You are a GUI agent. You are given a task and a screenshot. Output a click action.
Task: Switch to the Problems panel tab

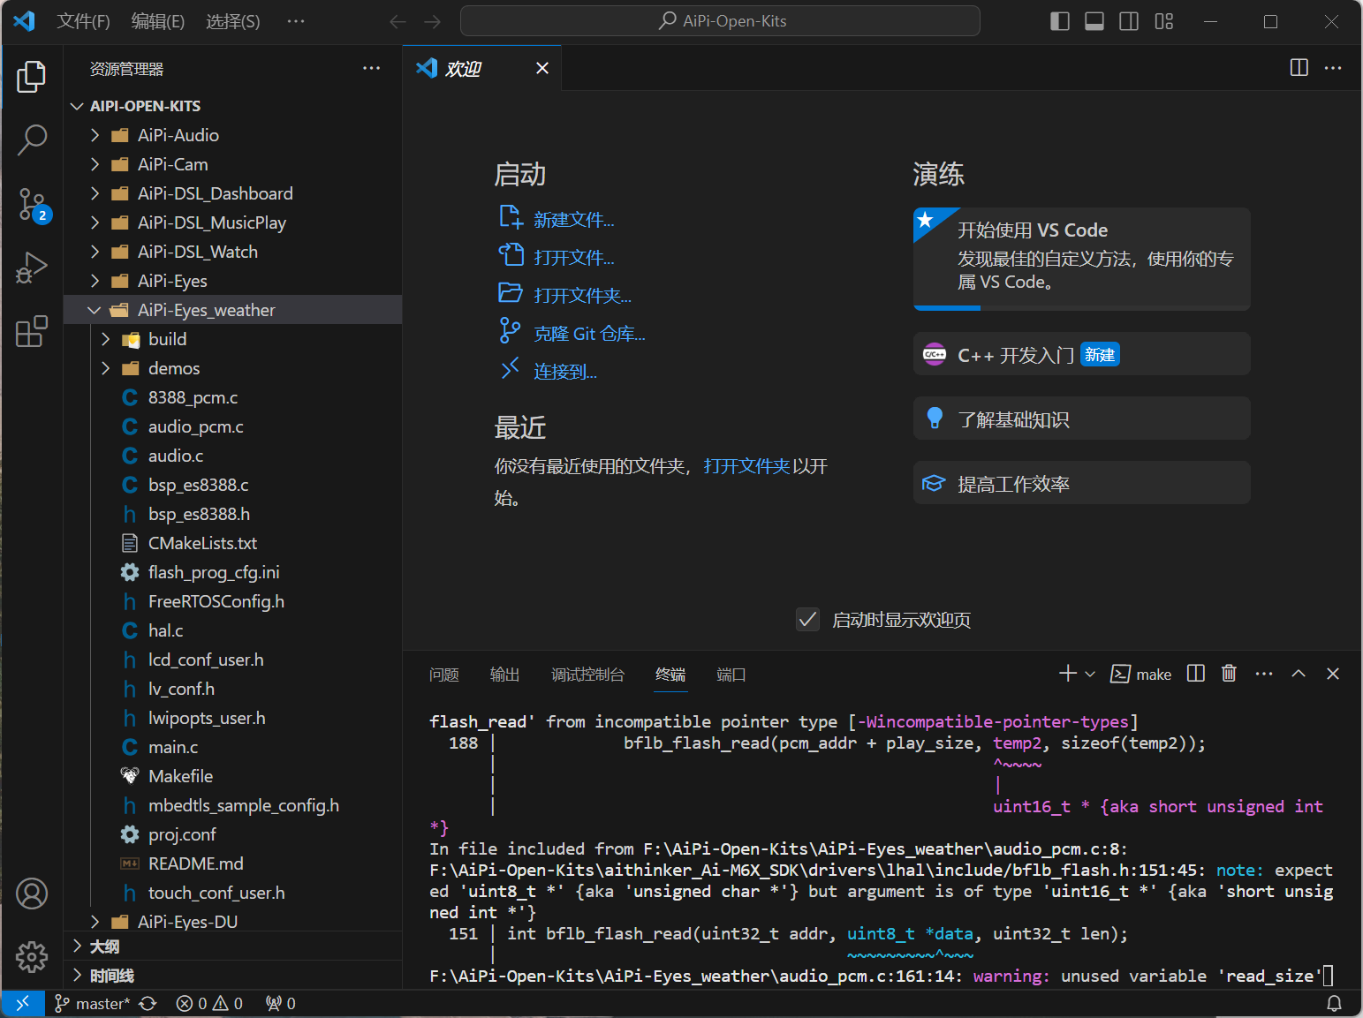coord(444,675)
